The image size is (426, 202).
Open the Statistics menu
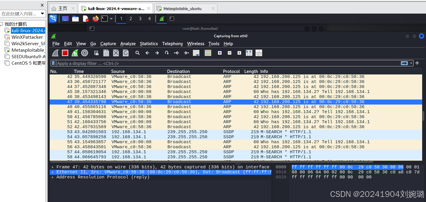[x=149, y=43]
